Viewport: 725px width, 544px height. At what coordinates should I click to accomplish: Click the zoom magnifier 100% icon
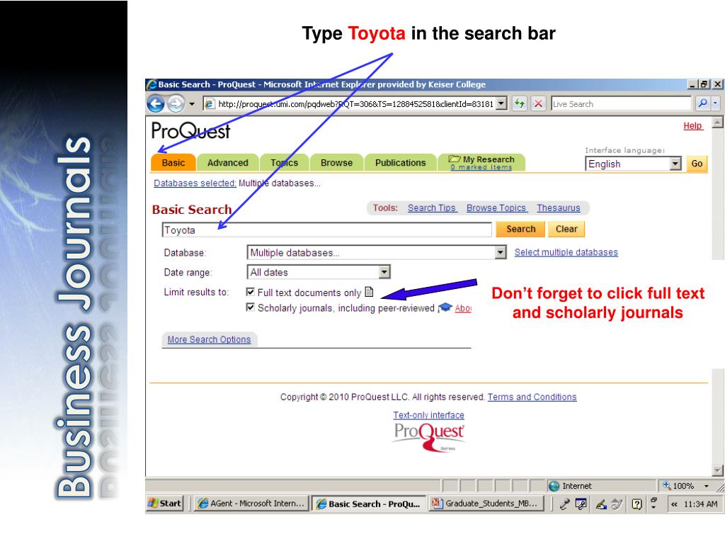pyautogui.click(x=667, y=485)
